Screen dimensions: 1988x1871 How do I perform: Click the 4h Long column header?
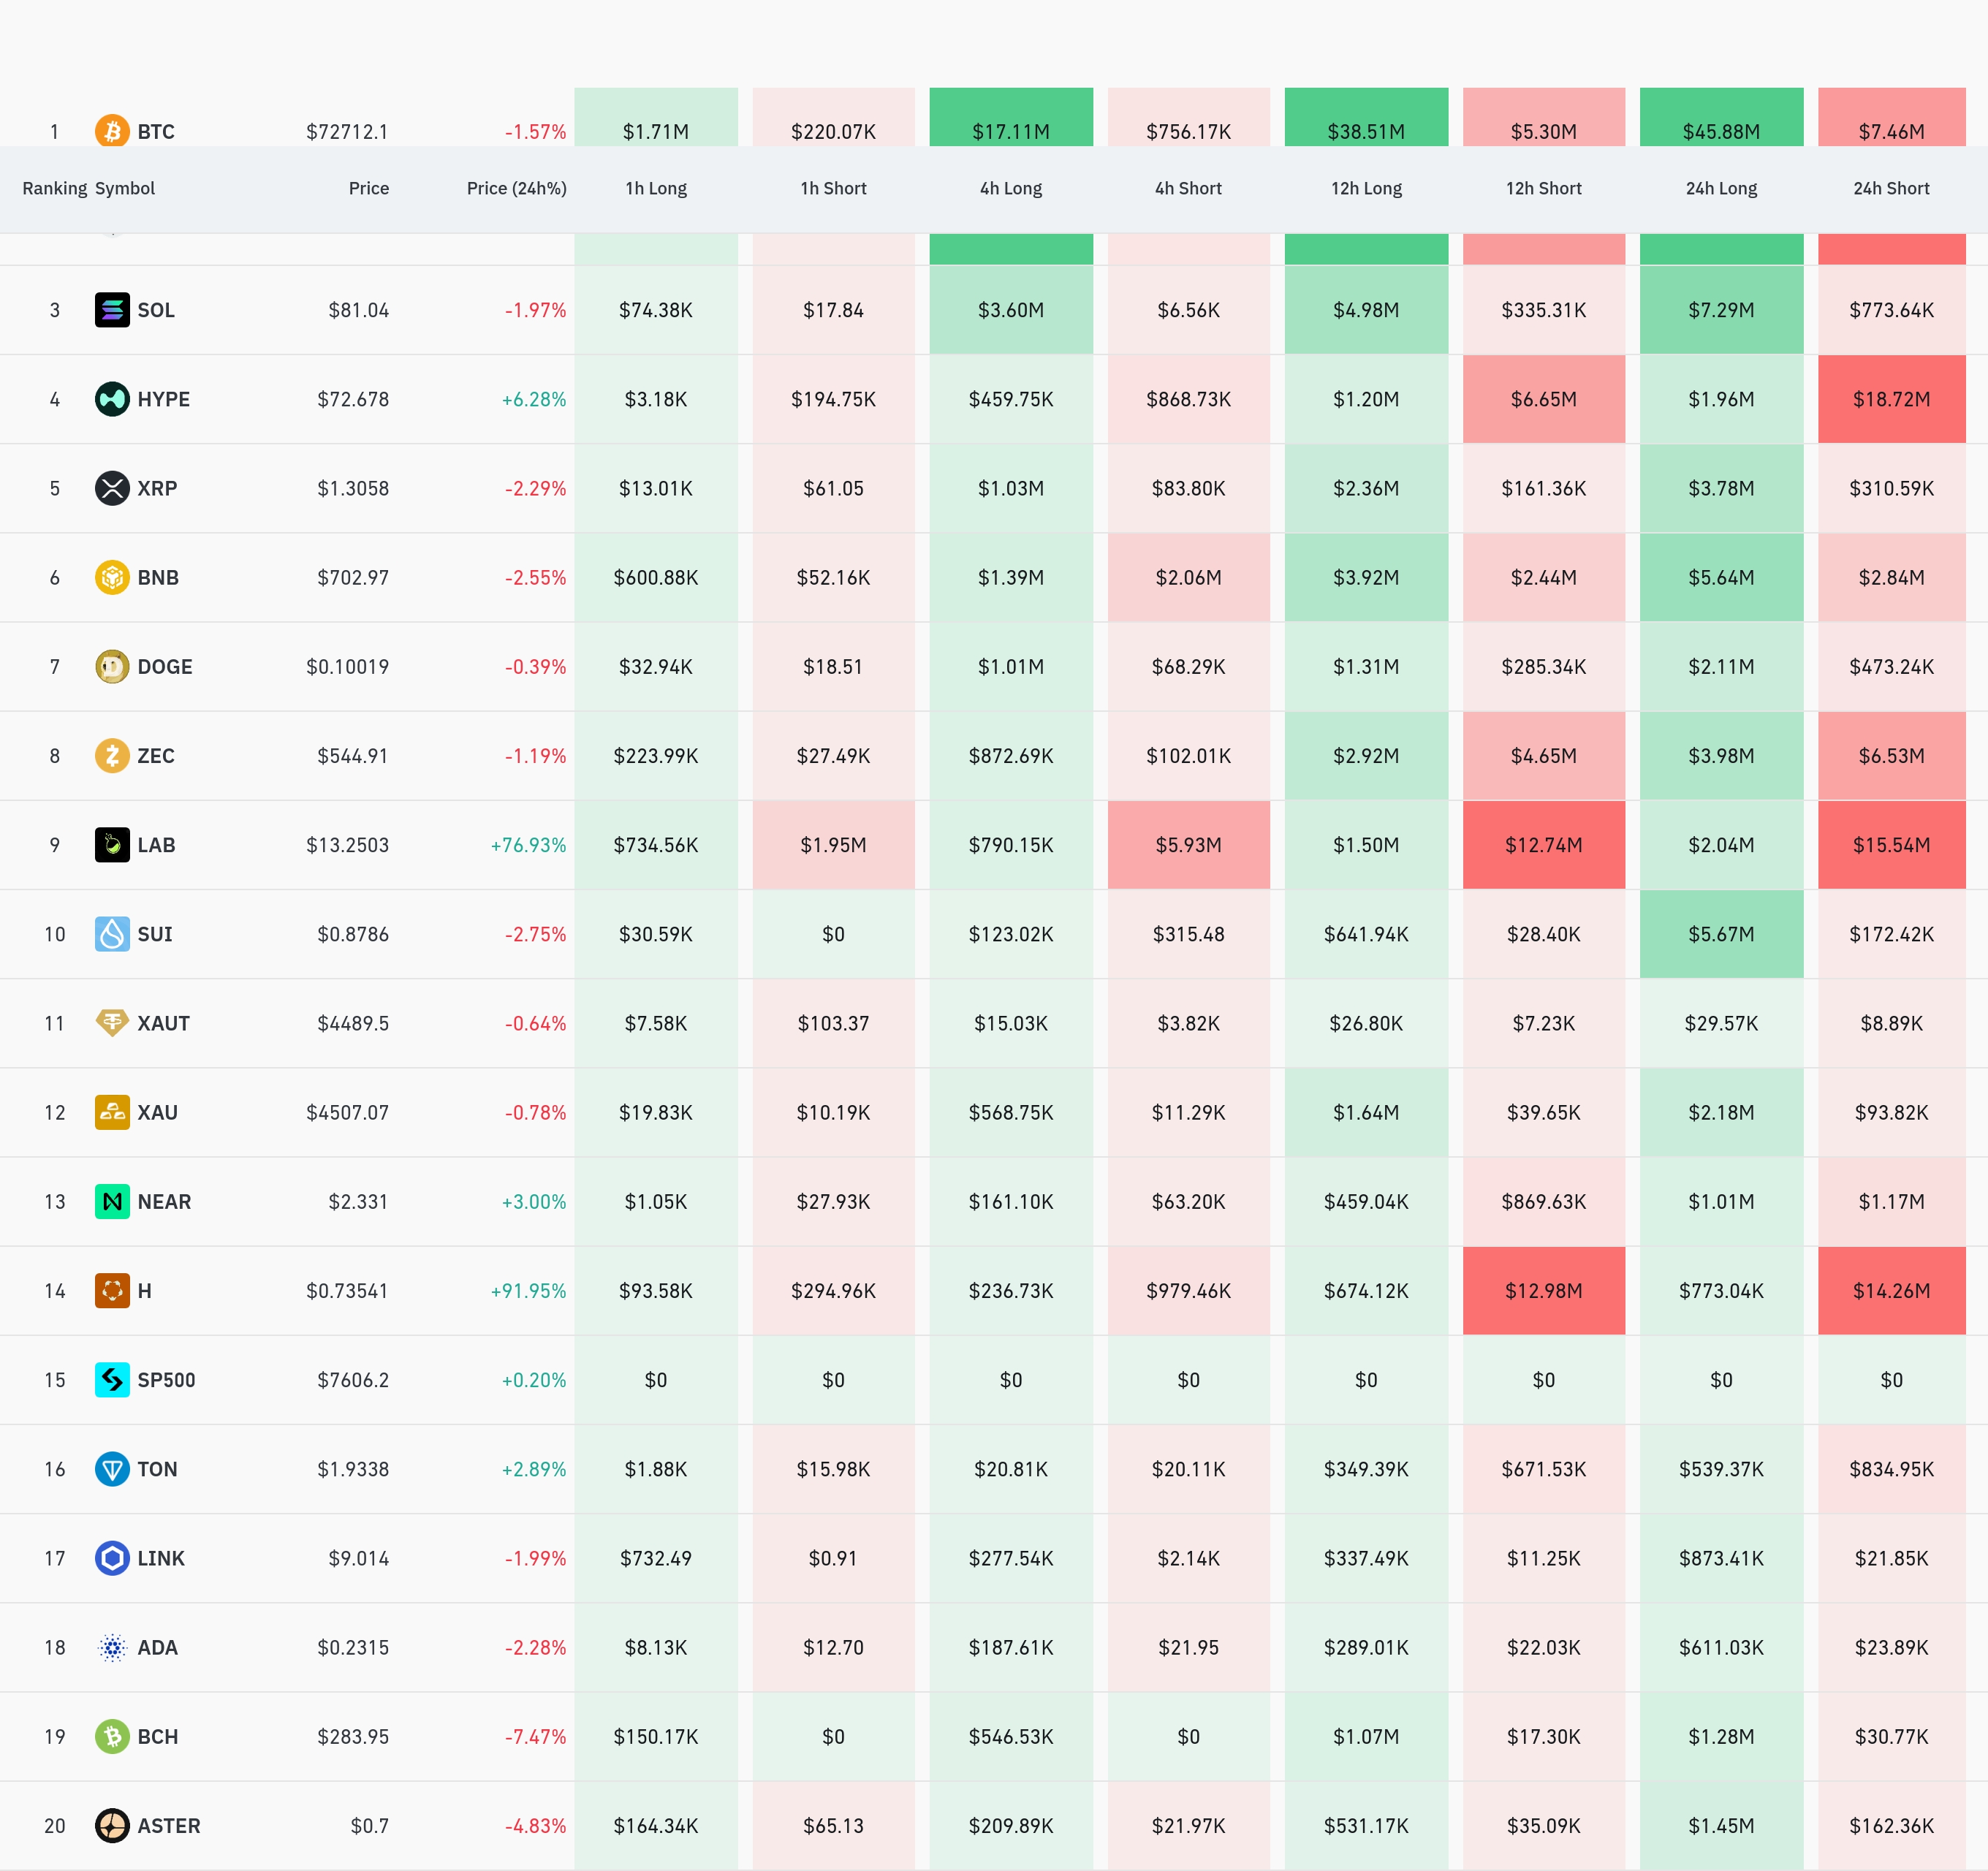pyautogui.click(x=1011, y=188)
